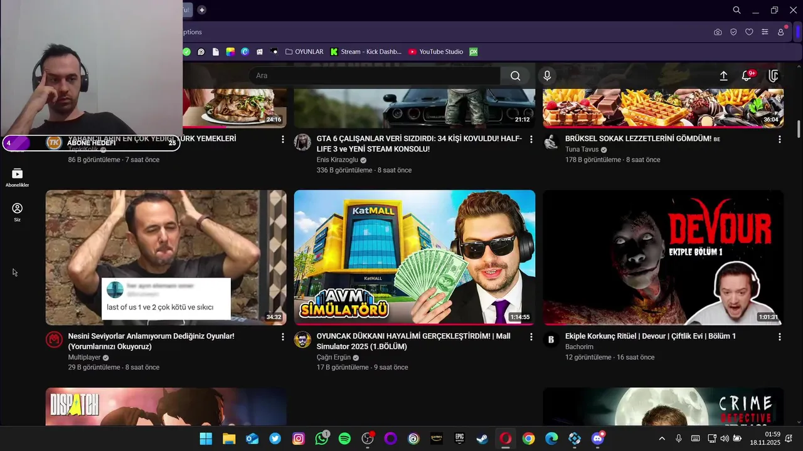The height and width of the screenshot is (451, 803).
Task: Open options menu for GTA 6 video
Action: point(531,139)
